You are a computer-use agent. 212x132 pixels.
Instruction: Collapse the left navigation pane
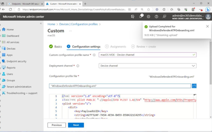coord(41,23)
